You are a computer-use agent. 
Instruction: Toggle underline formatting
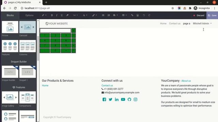coord(62,15)
